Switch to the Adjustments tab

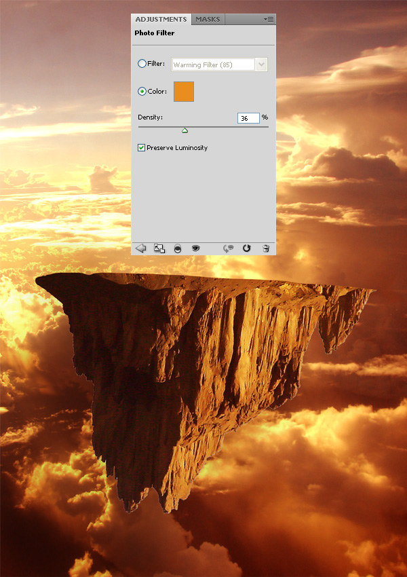pyautogui.click(x=161, y=20)
